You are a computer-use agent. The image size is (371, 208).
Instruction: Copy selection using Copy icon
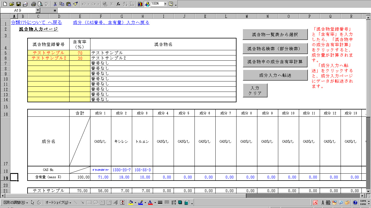click(x=62, y=4)
